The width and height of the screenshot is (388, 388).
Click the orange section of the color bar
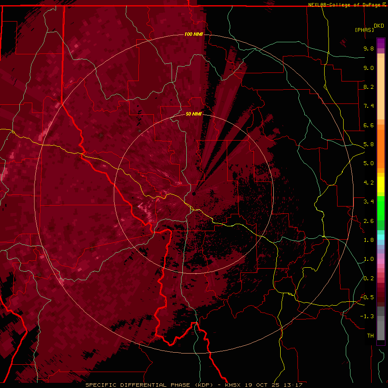click(x=381, y=148)
